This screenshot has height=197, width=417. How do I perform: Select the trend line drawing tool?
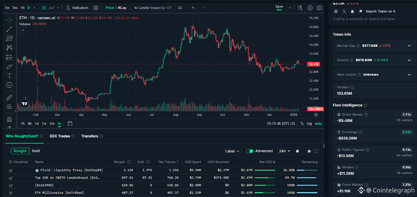(x=9, y=29)
